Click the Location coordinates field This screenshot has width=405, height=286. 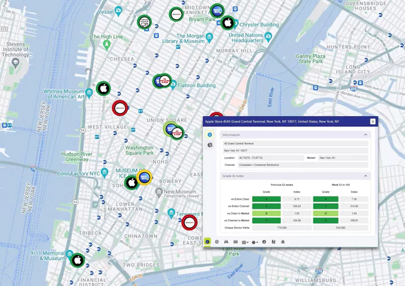pyautogui.click(x=271, y=157)
